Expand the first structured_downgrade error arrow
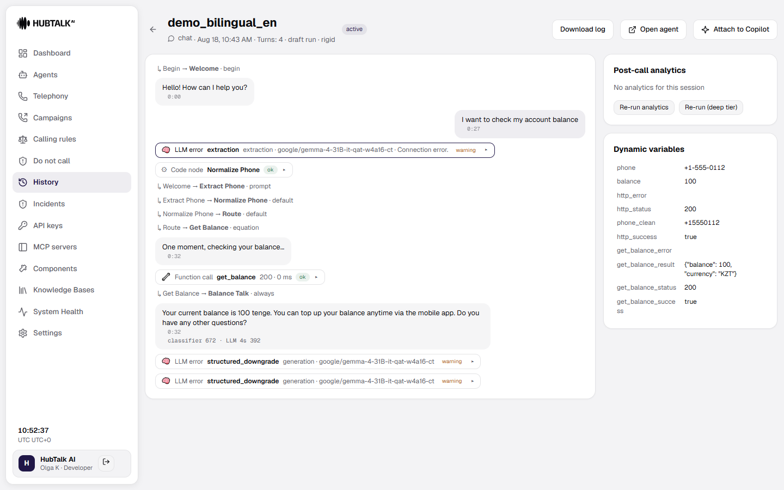This screenshot has width=784, height=490. tap(472, 362)
